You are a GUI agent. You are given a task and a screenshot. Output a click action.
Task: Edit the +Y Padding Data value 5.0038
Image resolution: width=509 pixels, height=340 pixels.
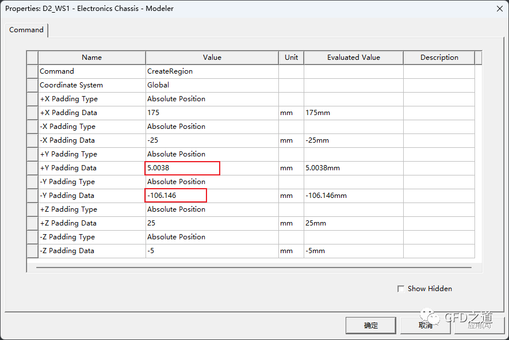182,168
